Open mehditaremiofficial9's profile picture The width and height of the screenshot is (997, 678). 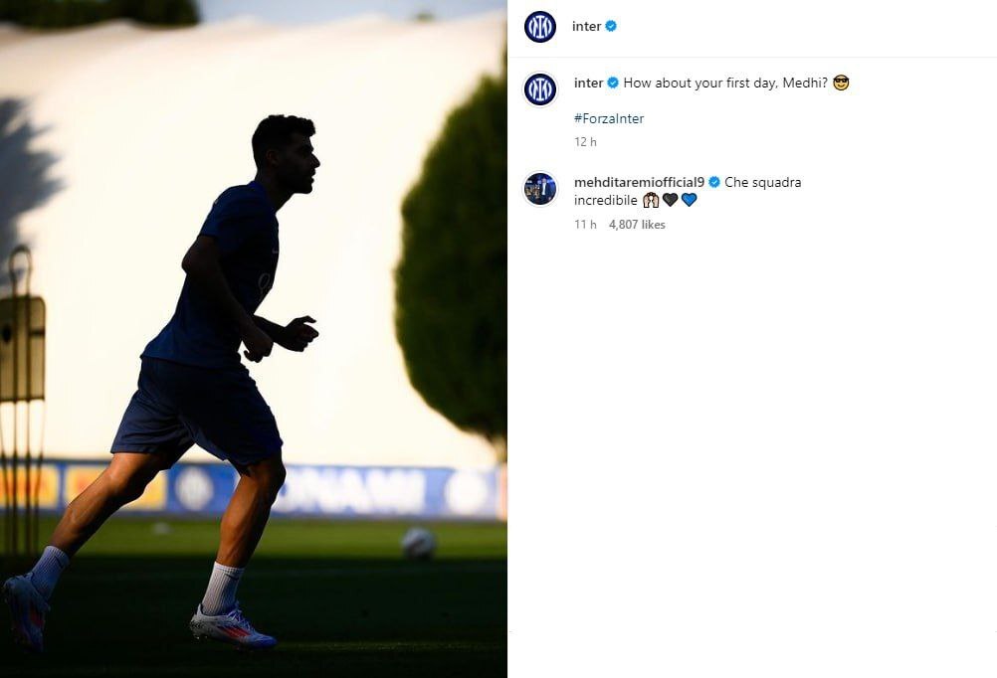click(x=540, y=189)
